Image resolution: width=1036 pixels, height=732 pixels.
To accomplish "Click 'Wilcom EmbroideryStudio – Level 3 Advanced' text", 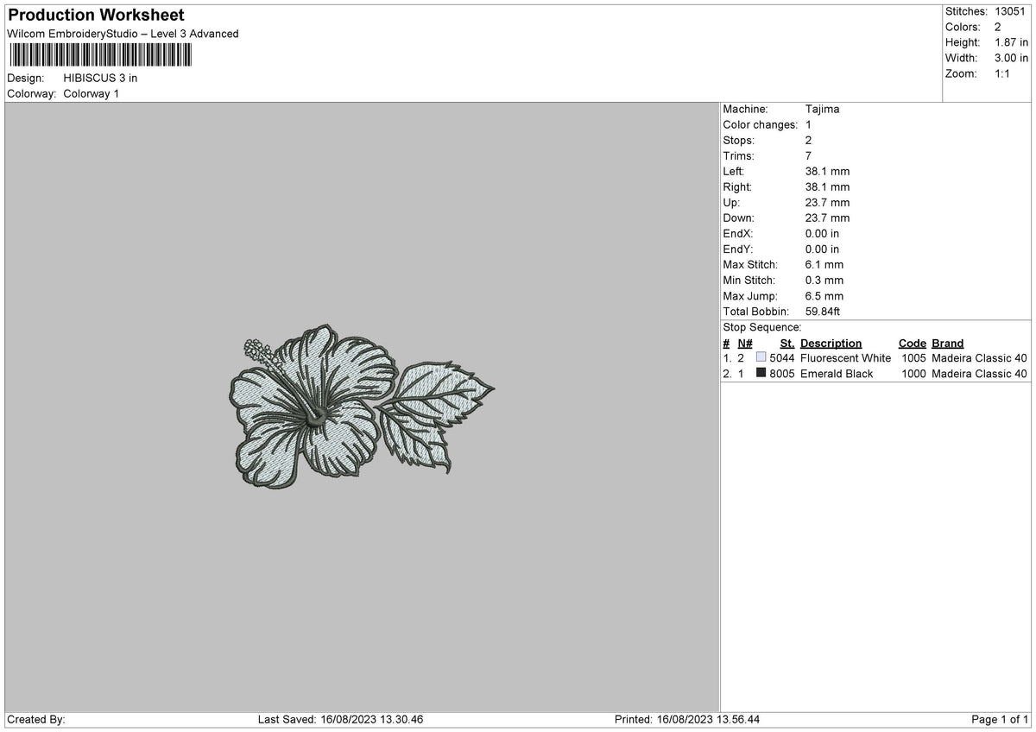I will (123, 34).
